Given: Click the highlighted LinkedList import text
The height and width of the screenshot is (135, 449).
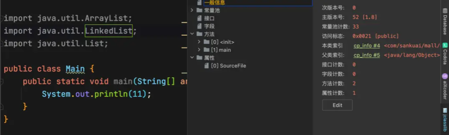Looking at the screenshot, I should [109, 31].
